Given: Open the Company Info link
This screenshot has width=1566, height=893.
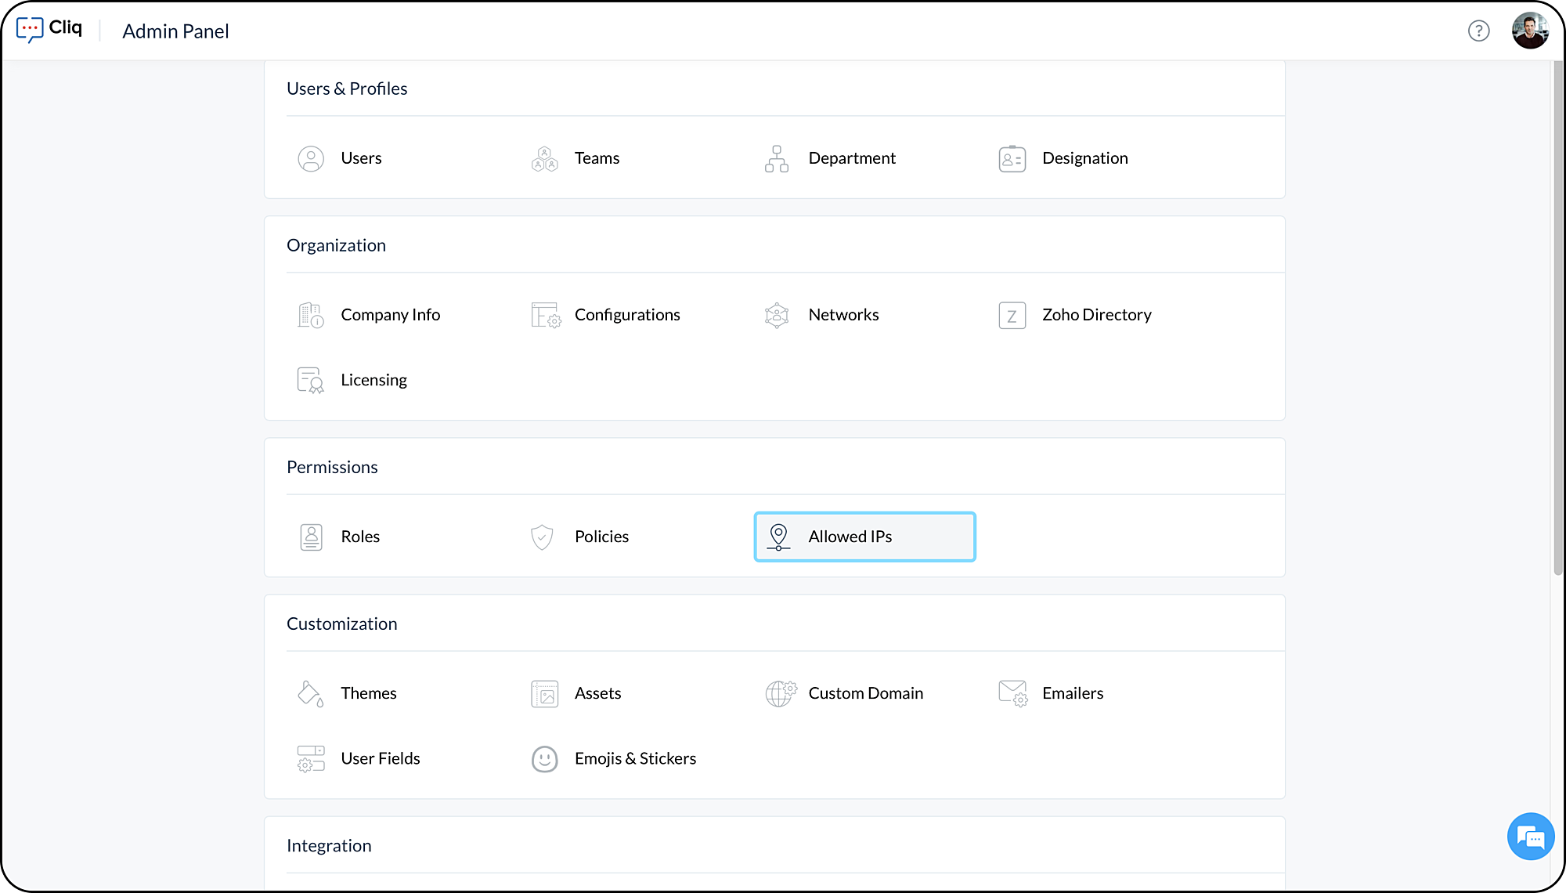Looking at the screenshot, I should pyautogui.click(x=390, y=315).
